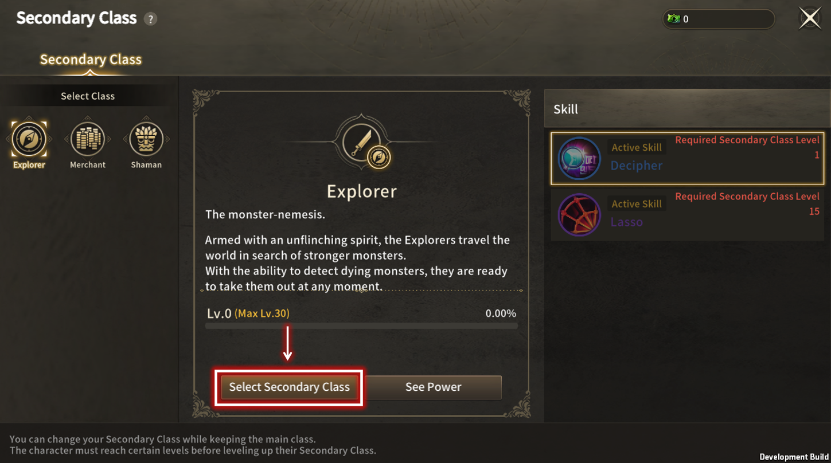Pick the Shaman class icon
The height and width of the screenshot is (463, 831).
click(146, 139)
